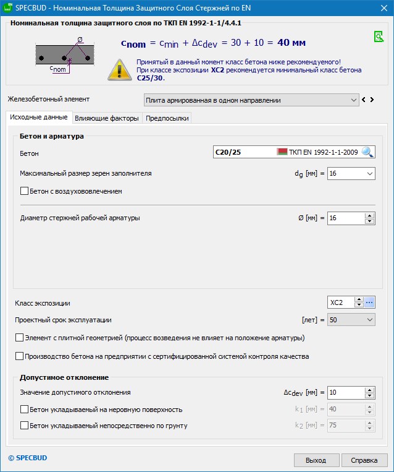Viewport: 394px width, 472px height.
Task: Check 'Бетон укладываемый непосредственно по грунту'
Action: [25, 426]
